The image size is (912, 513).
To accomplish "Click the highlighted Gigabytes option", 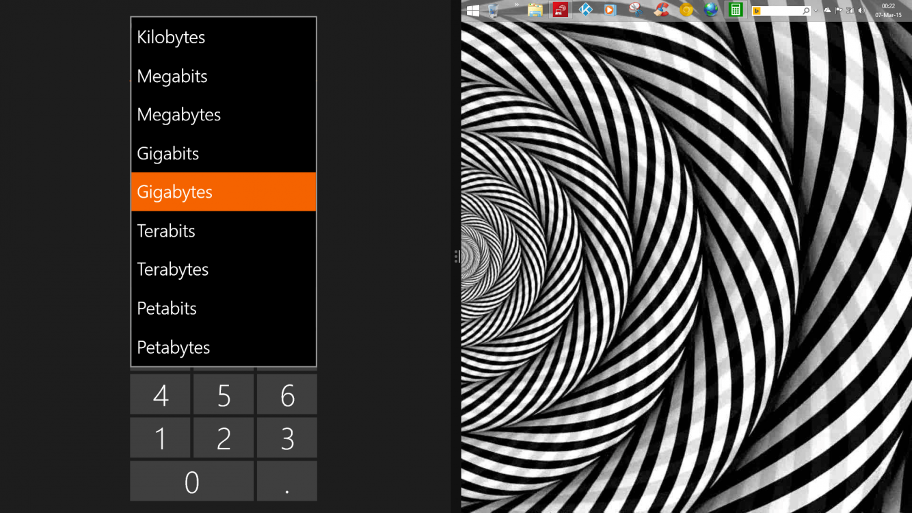I will point(224,192).
